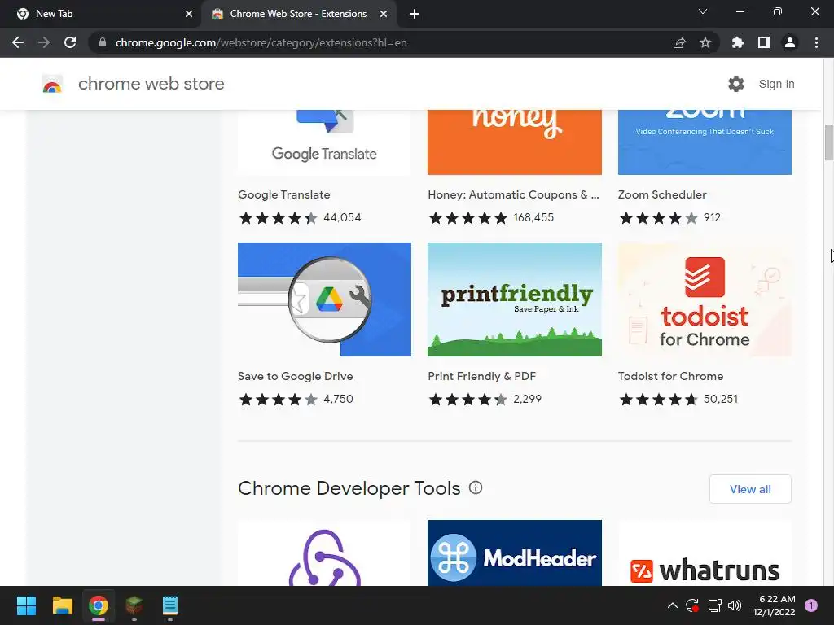Open the purple React logo extension thumbnail
834x625 pixels.
click(x=324, y=553)
